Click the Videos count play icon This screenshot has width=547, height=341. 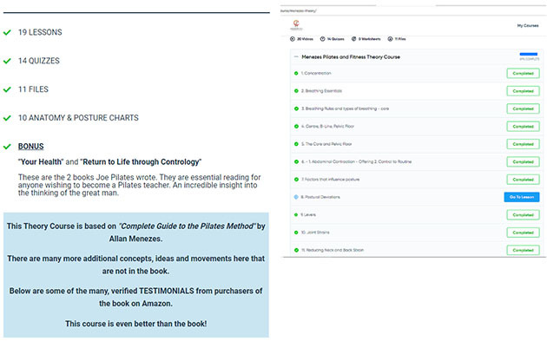click(x=293, y=39)
